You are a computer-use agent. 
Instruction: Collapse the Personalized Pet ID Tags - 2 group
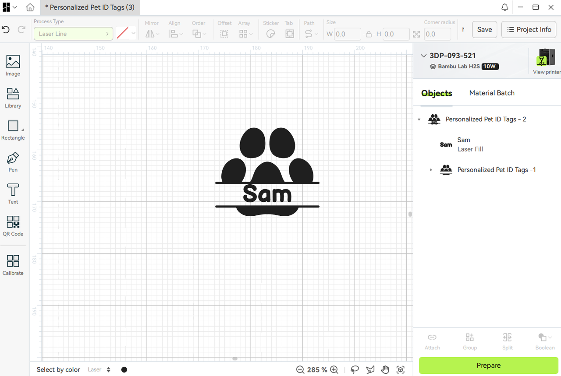[419, 119]
